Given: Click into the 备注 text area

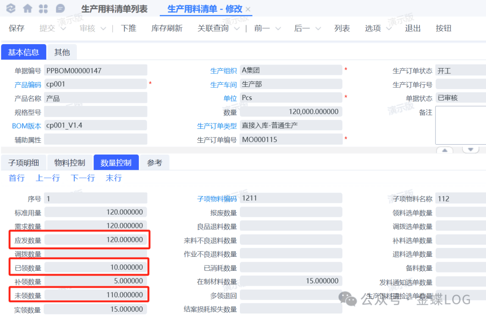Looking at the screenshot, I should click(461, 125).
